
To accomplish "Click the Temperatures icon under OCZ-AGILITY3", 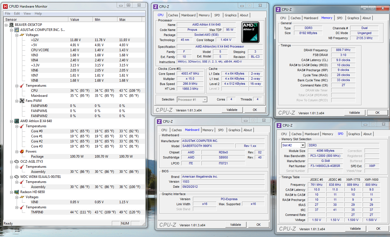I will 22,167.
